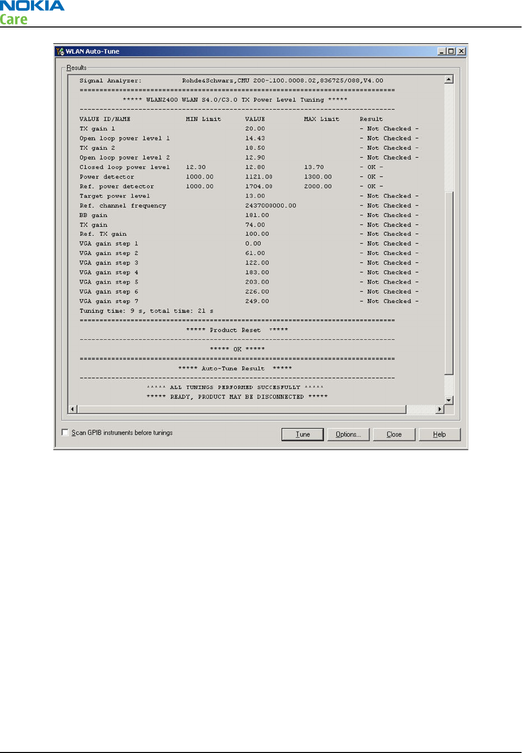The height and width of the screenshot is (753, 522).
Task: Click the Signal Analyzer line in results
Action: [231, 80]
